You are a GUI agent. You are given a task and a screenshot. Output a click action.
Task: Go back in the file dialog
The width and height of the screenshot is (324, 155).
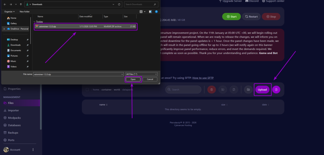point(5,4)
